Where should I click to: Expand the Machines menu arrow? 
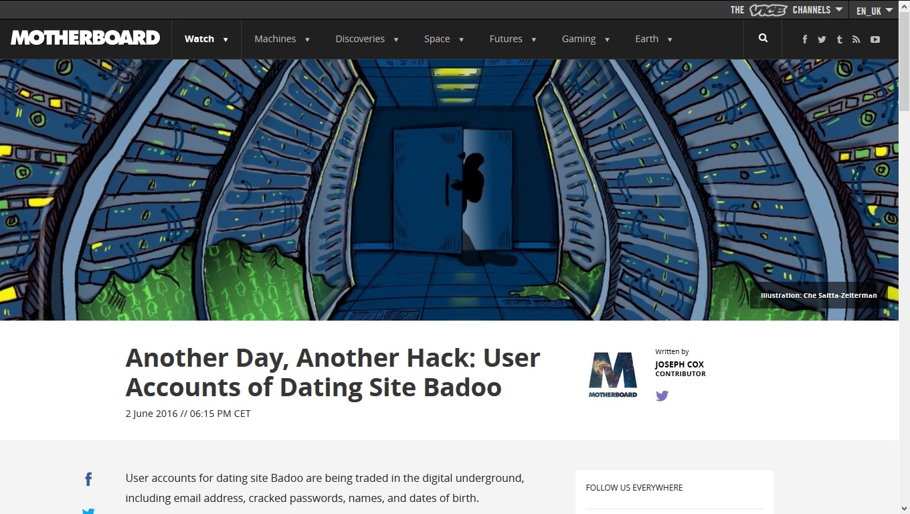tap(307, 39)
